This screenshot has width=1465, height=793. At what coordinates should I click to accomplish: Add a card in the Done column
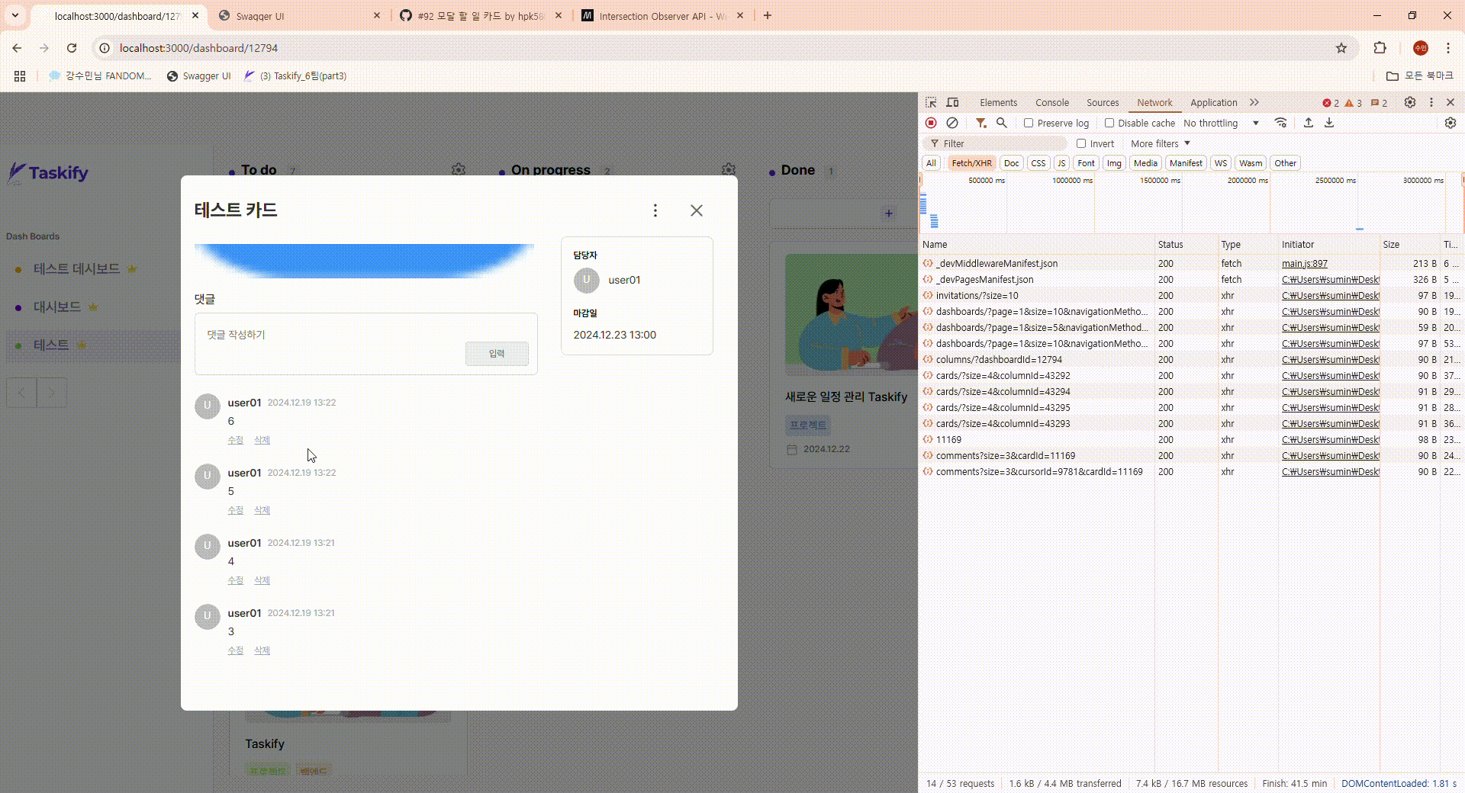click(888, 213)
